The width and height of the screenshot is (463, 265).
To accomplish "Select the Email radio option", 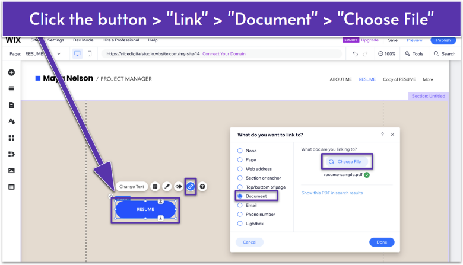I will tap(240, 205).
